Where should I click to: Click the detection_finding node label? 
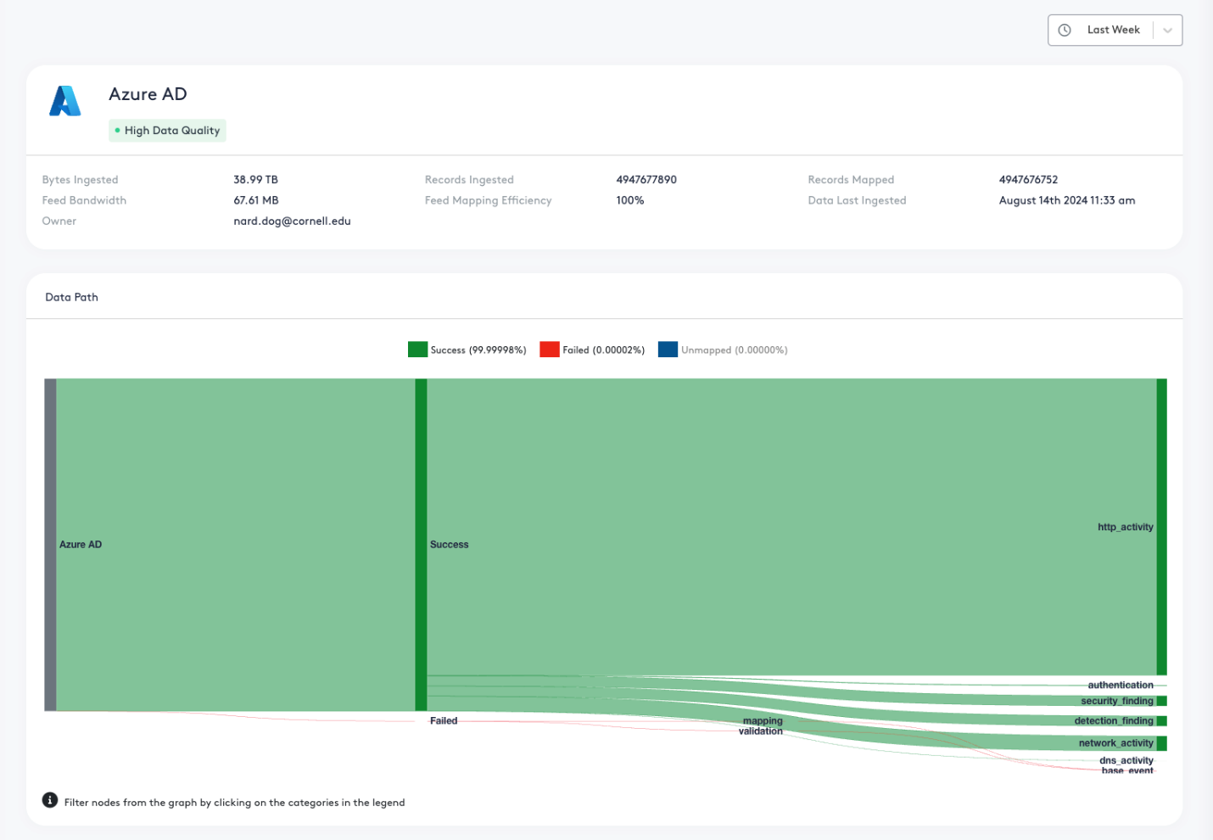[1114, 721]
